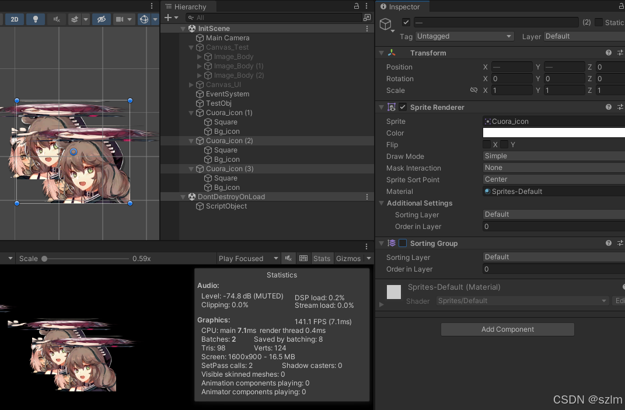Collapse the InitScene scene foldout

pos(183,29)
